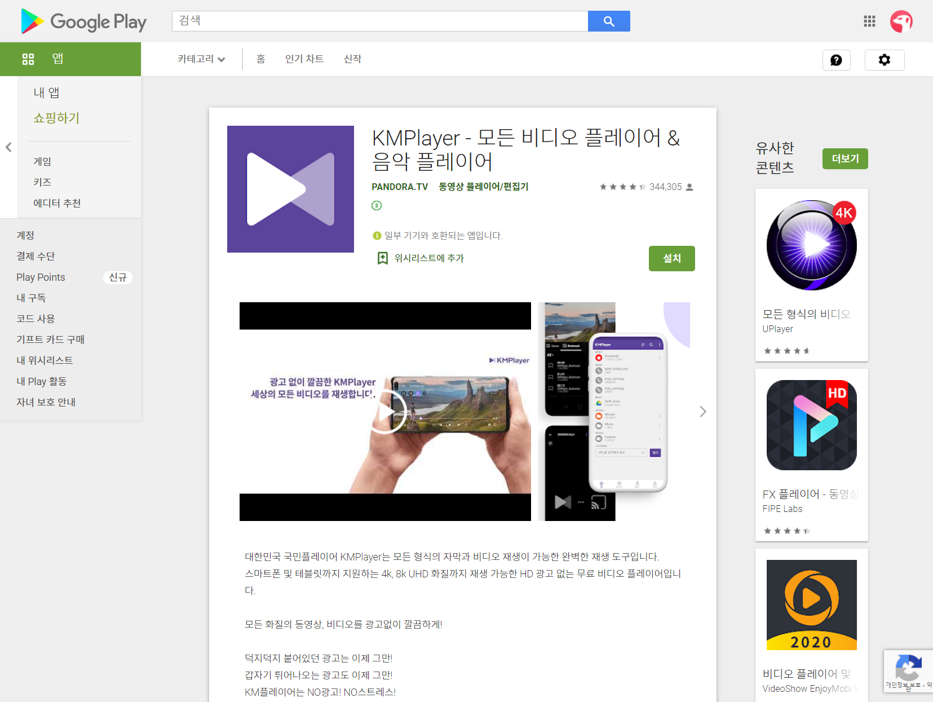
Task: Collapse the sidebar with left chevron
Action: pyautogui.click(x=8, y=147)
